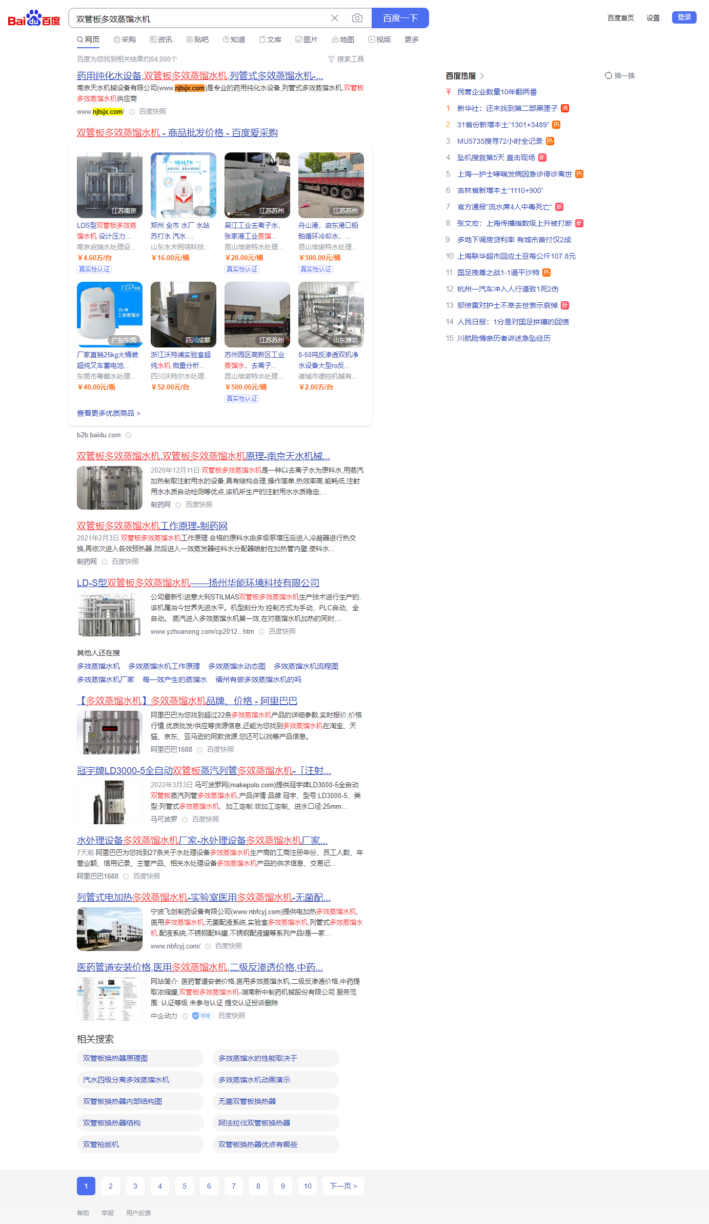Image resolution: width=709 pixels, height=1224 pixels.
Task: Click the Baidu logo
Action: [34, 18]
